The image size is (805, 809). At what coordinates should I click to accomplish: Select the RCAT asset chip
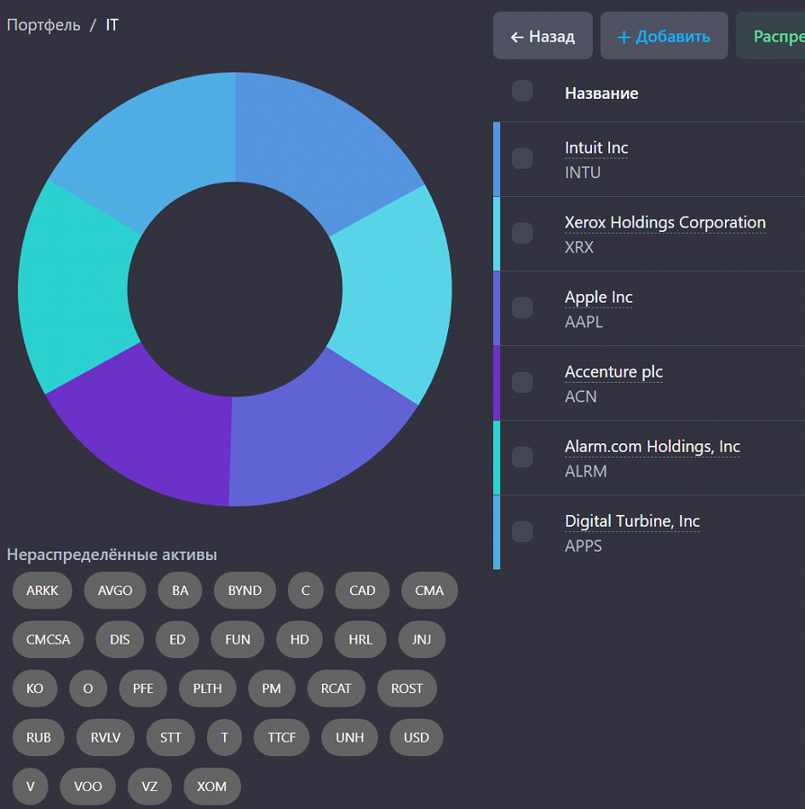336,688
